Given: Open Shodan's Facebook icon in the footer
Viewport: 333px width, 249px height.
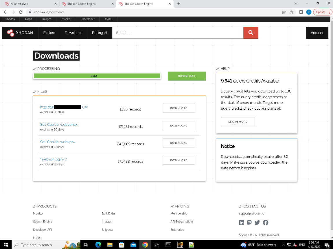Looking at the screenshot, I should click(x=266, y=222).
